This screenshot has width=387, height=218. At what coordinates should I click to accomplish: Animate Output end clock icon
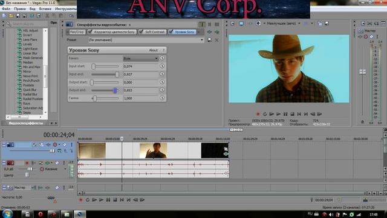[x=162, y=90]
